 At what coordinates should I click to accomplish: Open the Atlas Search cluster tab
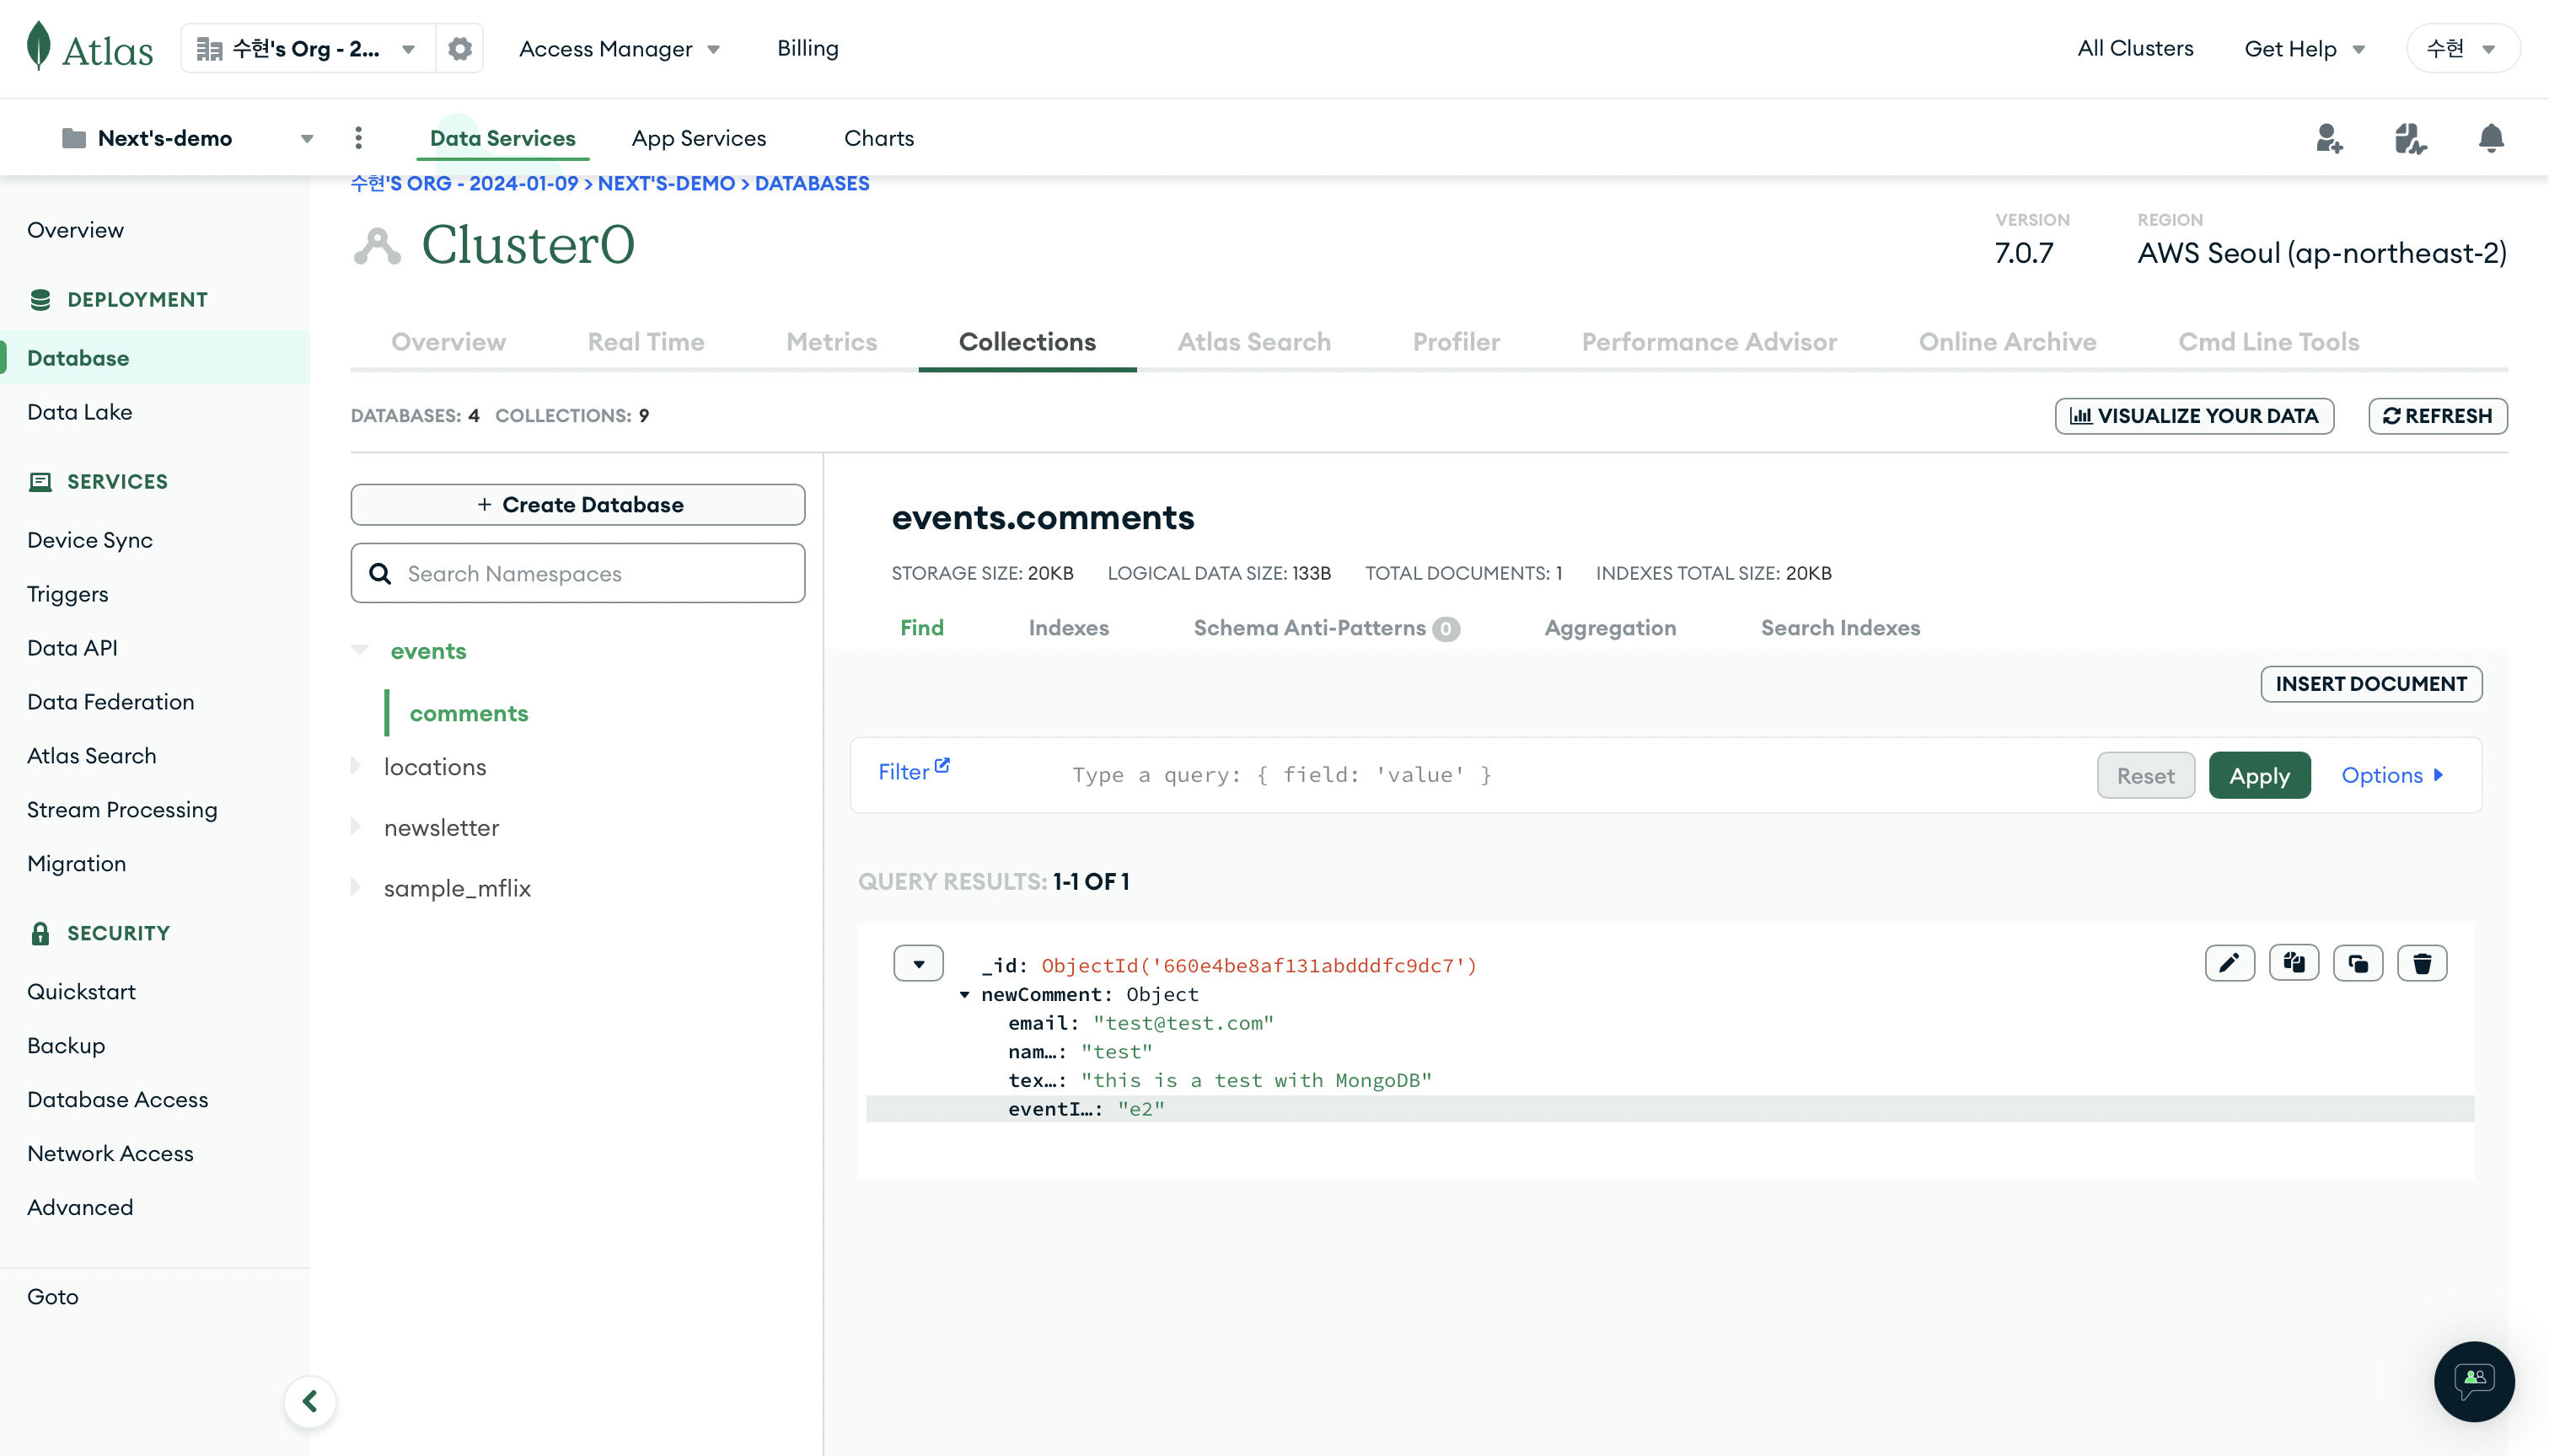(1253, 342)
